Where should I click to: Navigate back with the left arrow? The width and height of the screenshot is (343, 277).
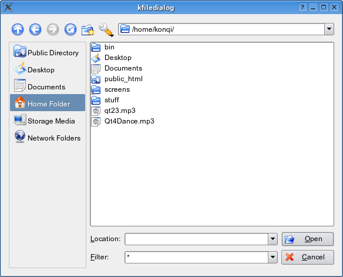[35, 29]
